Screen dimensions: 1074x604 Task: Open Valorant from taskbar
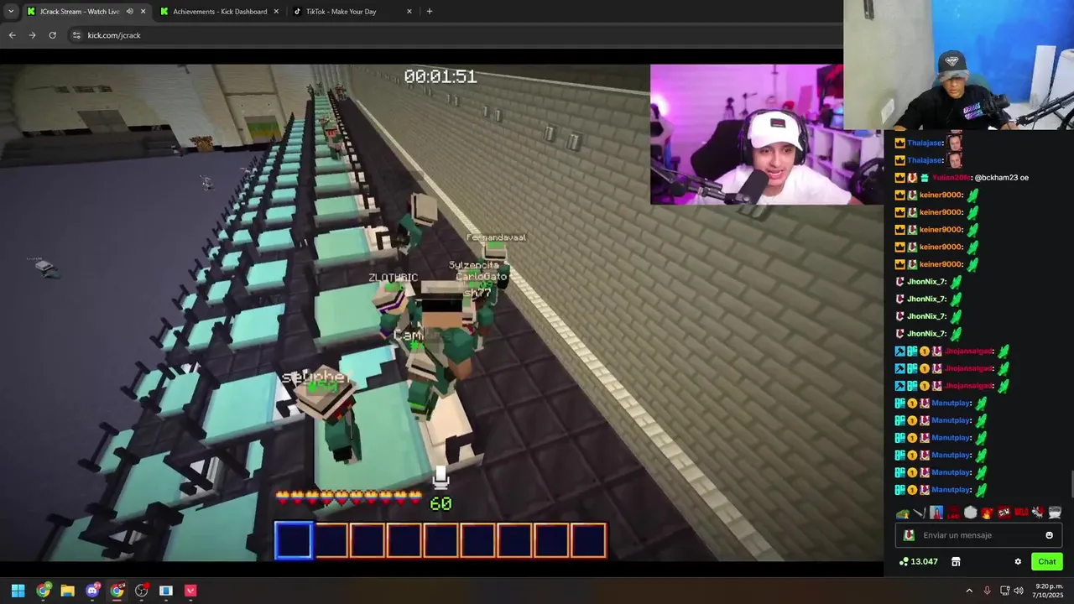(x=190, y=591)
